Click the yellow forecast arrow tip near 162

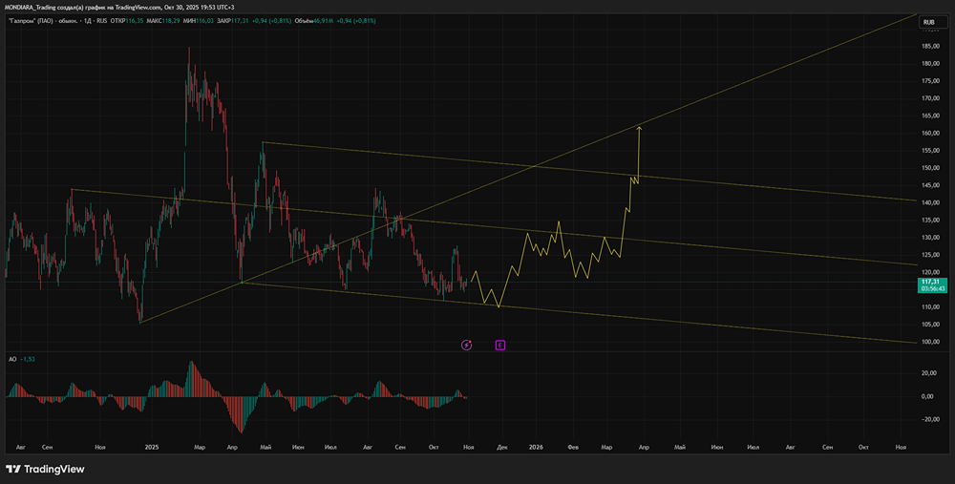click(639, 127)
